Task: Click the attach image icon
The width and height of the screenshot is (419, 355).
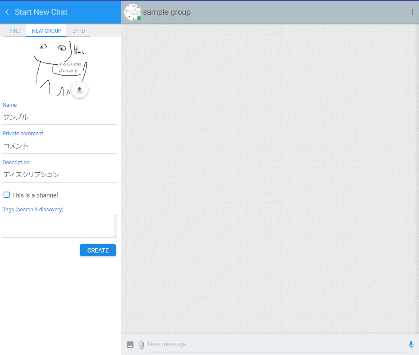Action: point(130,344)
